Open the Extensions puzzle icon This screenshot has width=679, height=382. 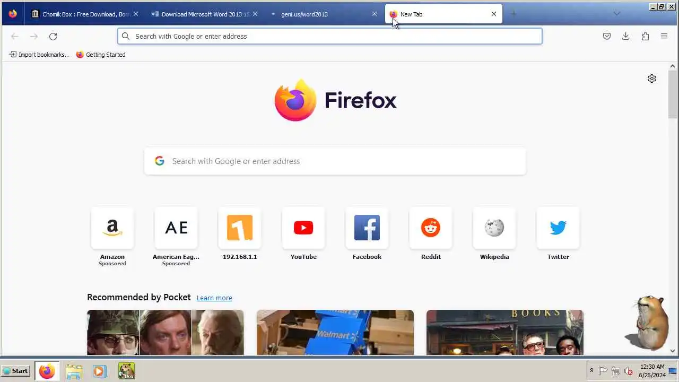[x=645, y=36]
